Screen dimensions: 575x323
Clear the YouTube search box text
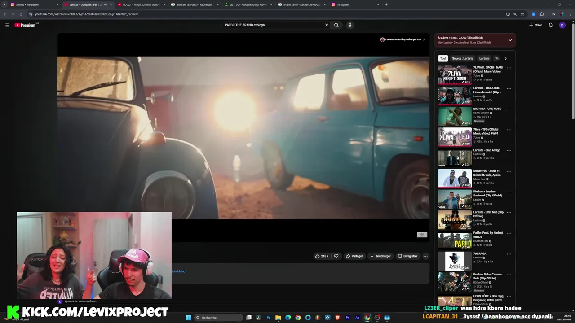pyautogui.click(x=327, y=25)
